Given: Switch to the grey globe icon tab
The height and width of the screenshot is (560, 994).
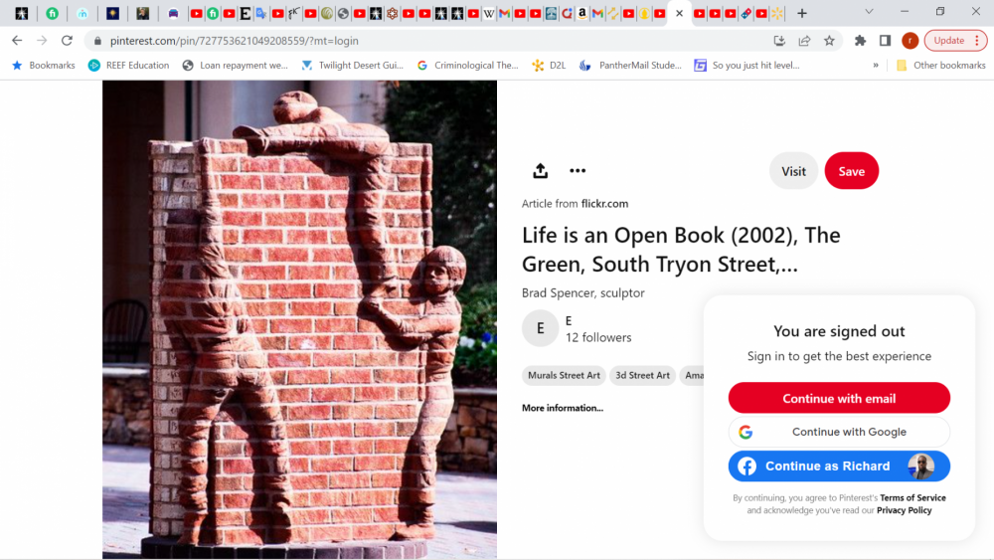Looking at the screenshot, I should (343, 13).
